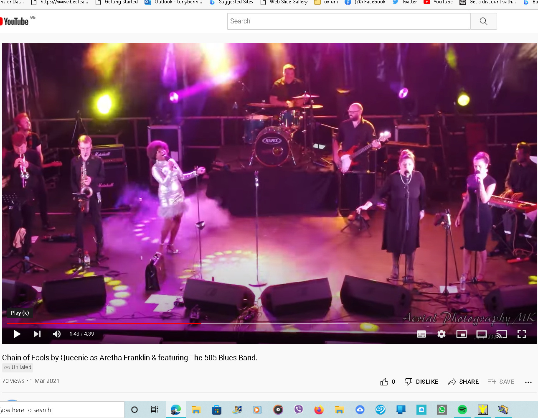Like the video with thumbs up
The width and height of the screenshot is (538, 418).
[x=384, y=382]
